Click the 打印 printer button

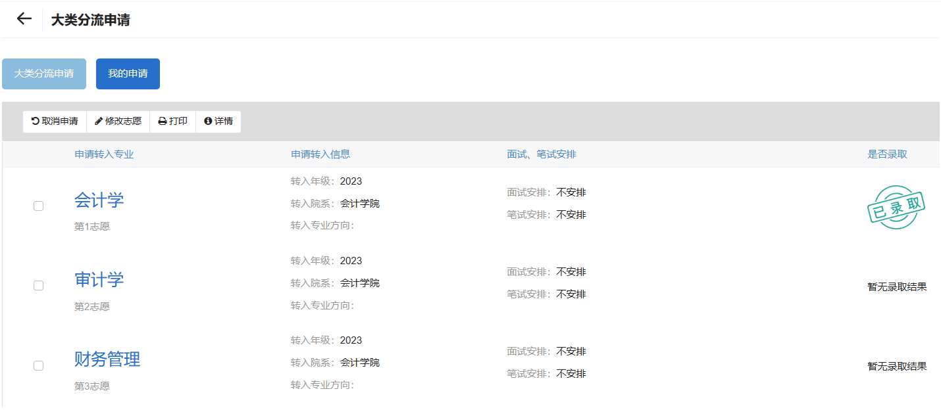point(173,122)
